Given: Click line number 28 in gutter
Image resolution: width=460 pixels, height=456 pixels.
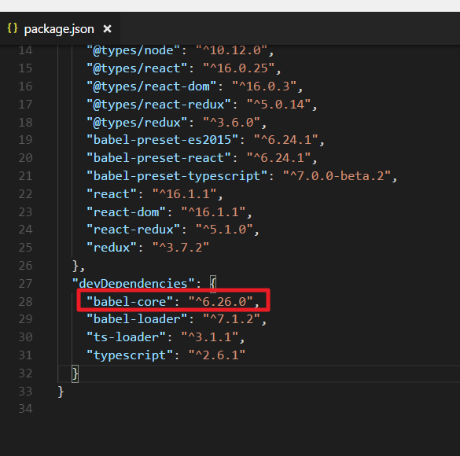Looking at the screenshot, I should point(25,302).
